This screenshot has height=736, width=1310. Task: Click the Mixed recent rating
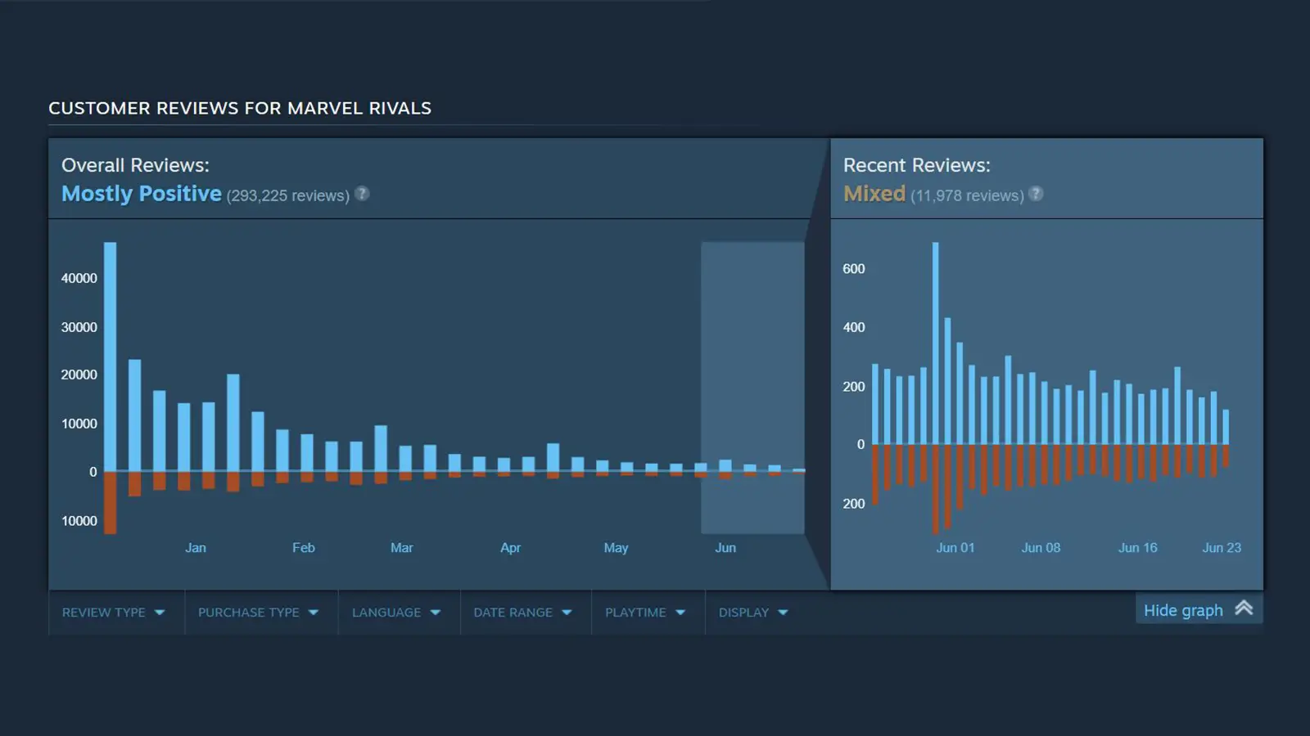pos(874,194)
